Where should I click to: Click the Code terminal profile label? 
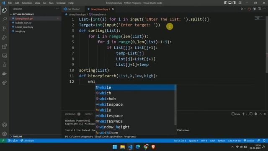coord(236,114)
